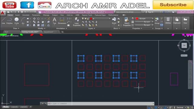The width and height of the screenshot is (194, 109).
Task: Click Sign In in the title bar
Action: click(x=149, y=12)
